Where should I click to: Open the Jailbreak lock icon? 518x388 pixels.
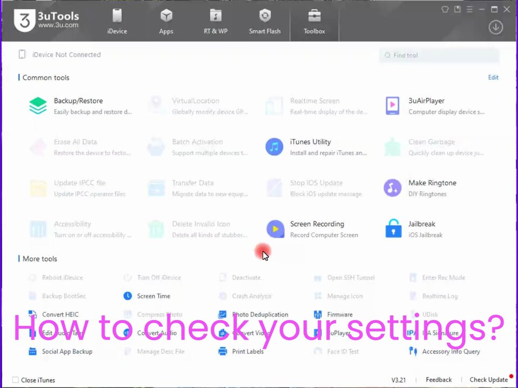click(x=393, y=228)
